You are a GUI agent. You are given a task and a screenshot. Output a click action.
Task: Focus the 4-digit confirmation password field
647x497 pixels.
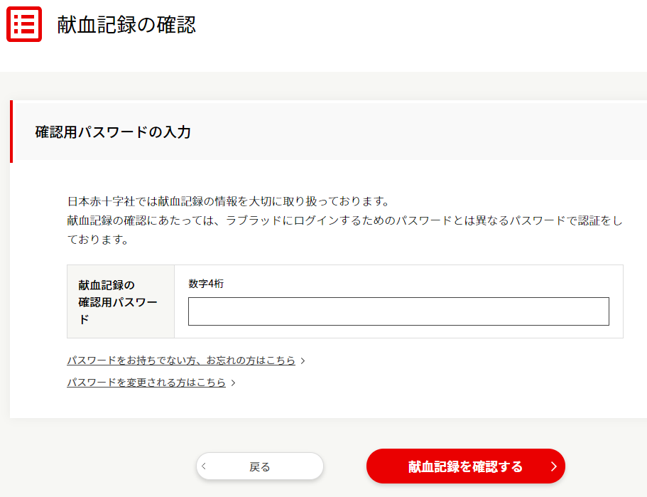398,311
